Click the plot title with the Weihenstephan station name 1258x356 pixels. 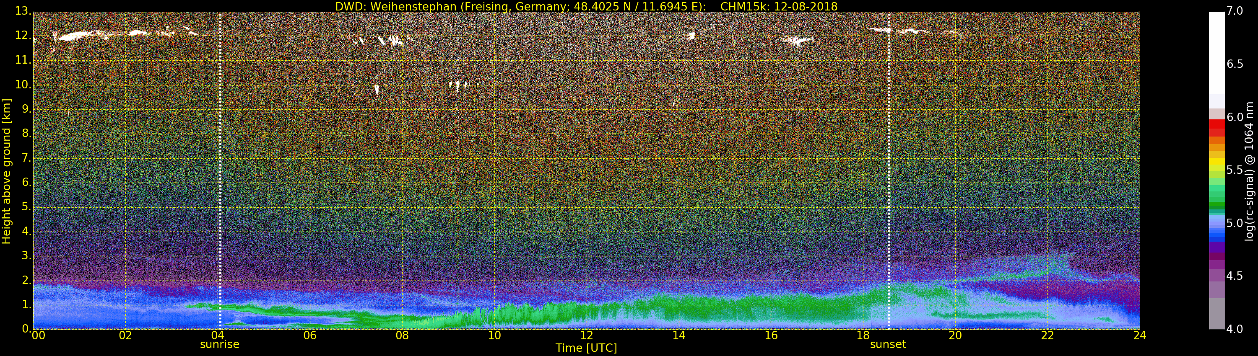[x=586, y=6]
